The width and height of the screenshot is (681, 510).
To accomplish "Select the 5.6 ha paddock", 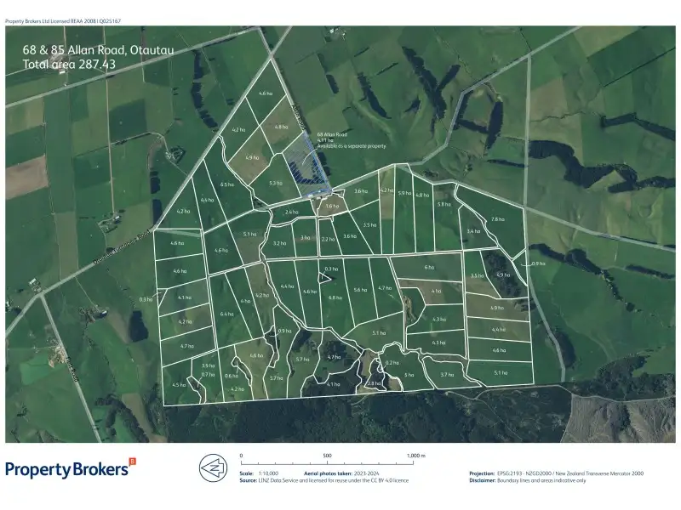I will [x=360, y=290].
